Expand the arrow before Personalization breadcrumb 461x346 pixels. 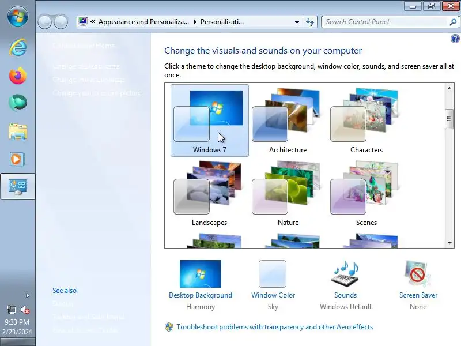[195, 22]
